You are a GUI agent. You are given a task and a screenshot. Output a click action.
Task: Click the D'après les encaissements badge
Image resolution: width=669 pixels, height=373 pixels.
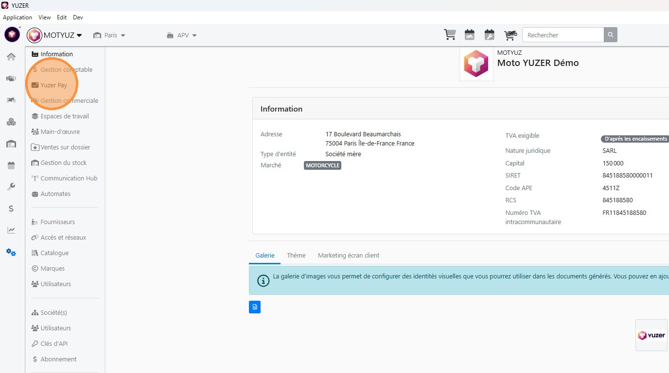coord(636,139)
